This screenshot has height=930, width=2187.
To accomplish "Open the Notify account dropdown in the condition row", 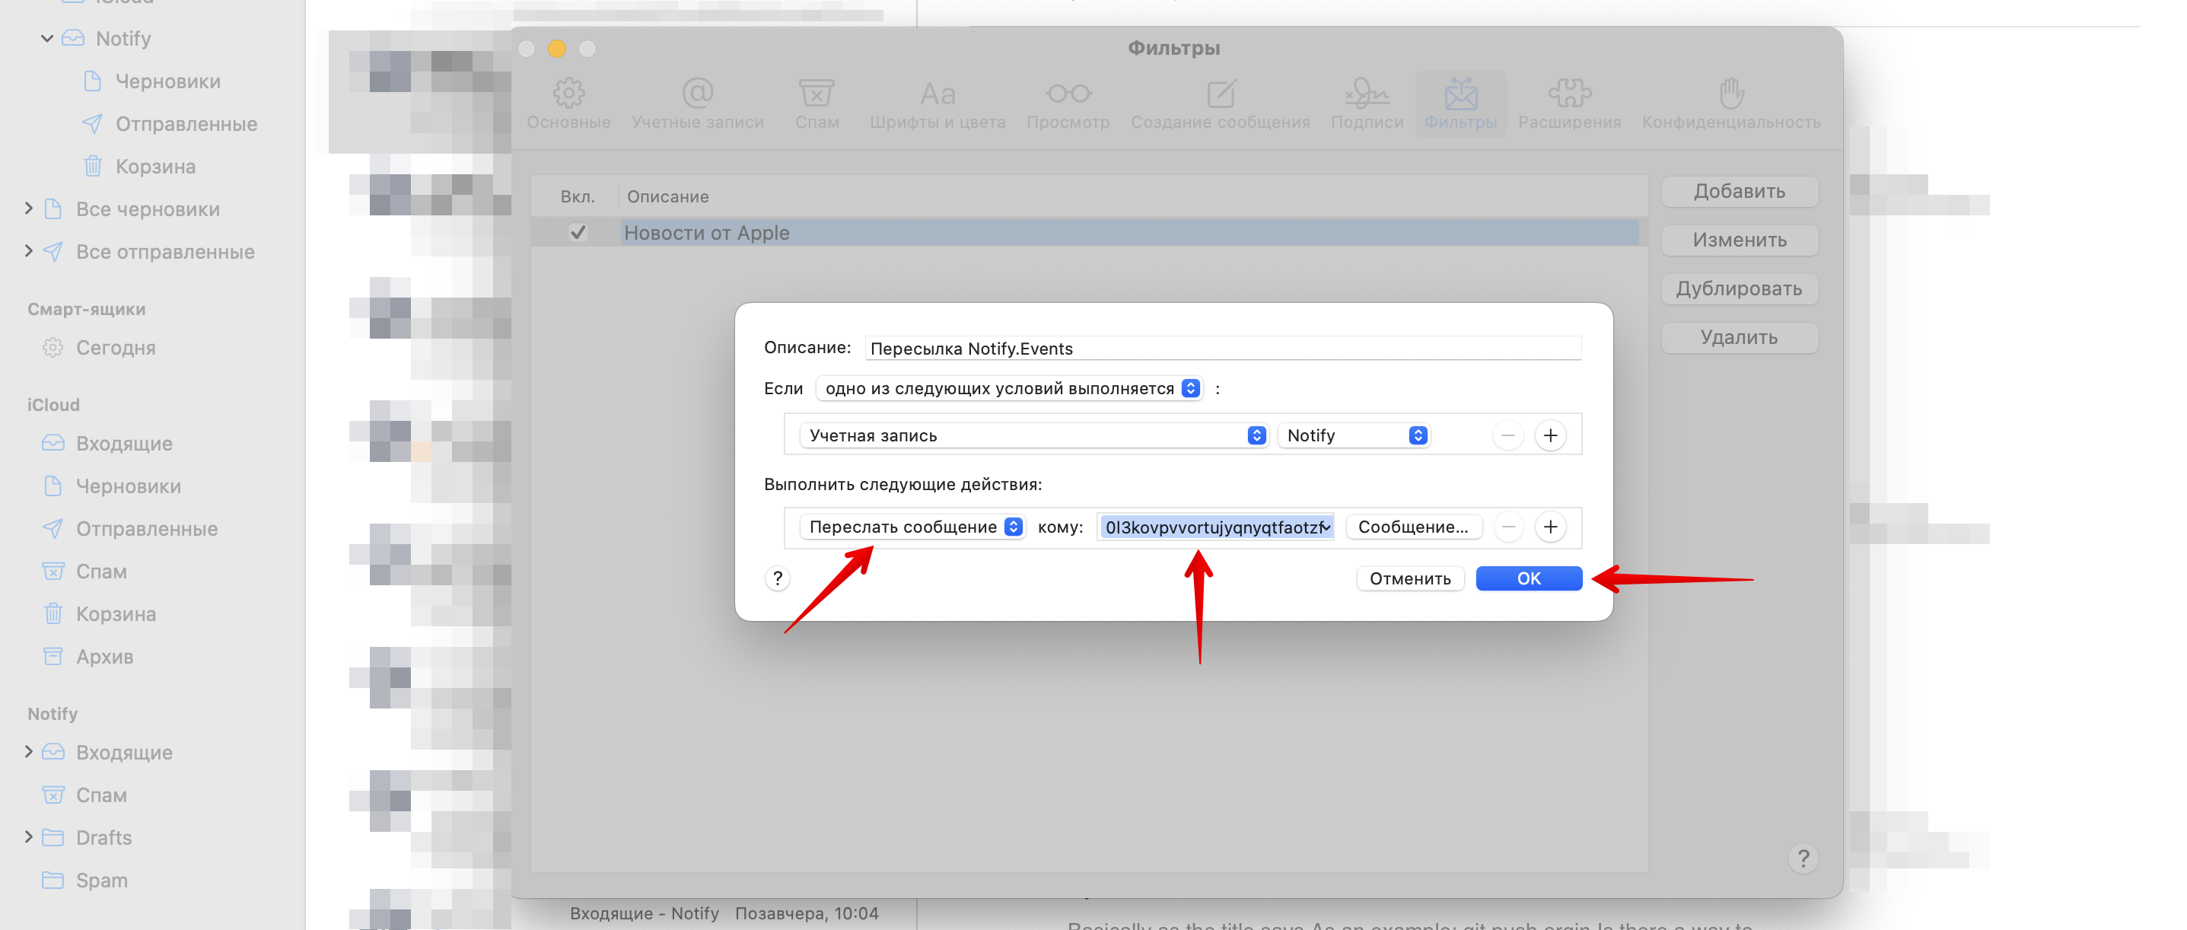I will click(x=1355, y=435).
